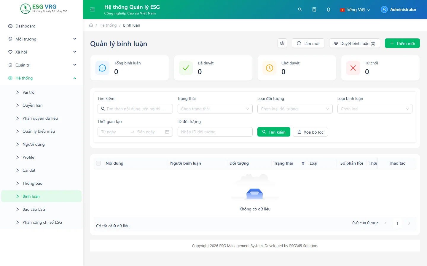This screenshot has width=427, height=266.
Task: Click the Làm mới refresh button
Action: point(308,43)
